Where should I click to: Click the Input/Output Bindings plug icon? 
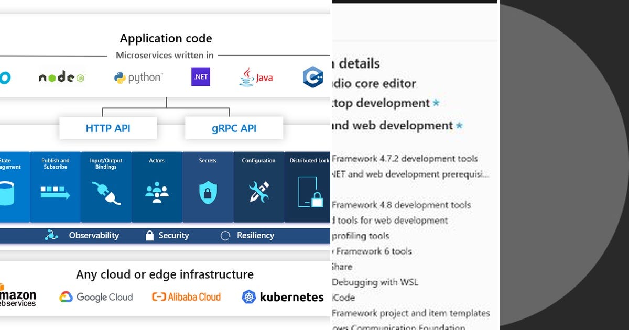(106, 193)
